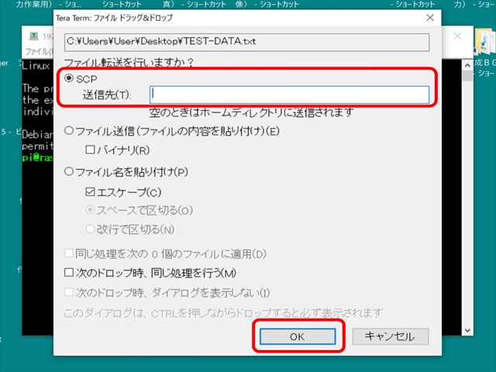Enable 次のドロップ時、同じ処理を行う checkbox
Image resolution: width=496 pixels, height=372 pixels.
[x=71, y=273]
